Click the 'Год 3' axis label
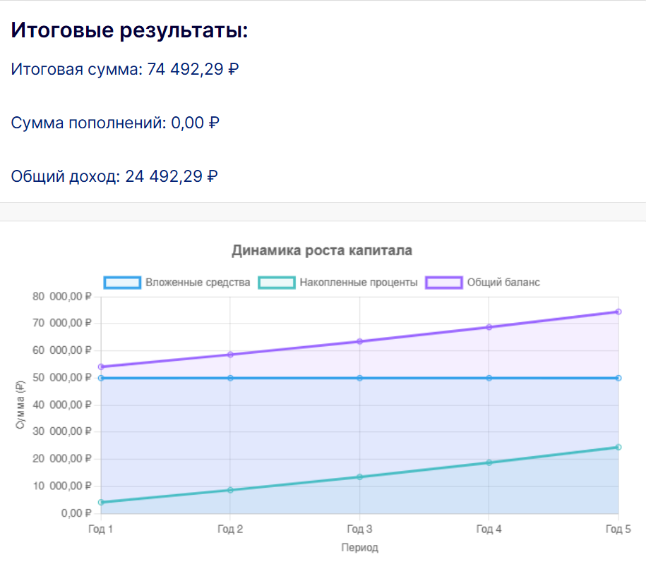 click(359, 529)
